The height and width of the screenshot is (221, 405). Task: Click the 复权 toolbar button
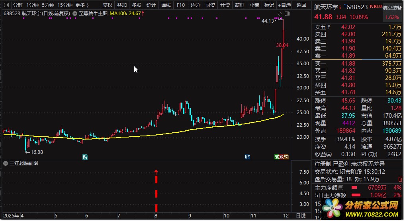(x=107, y=5)
